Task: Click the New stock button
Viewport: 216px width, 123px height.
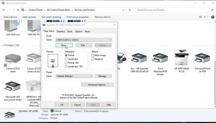Action: tap(64, 45)
